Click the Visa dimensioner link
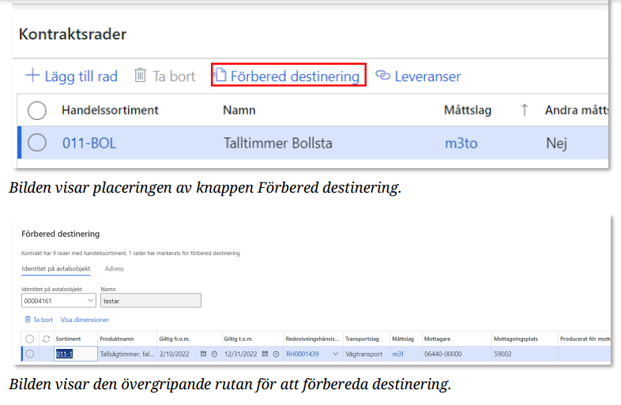The width and height of the screenshot is (621, 405). tap(85, 320)
